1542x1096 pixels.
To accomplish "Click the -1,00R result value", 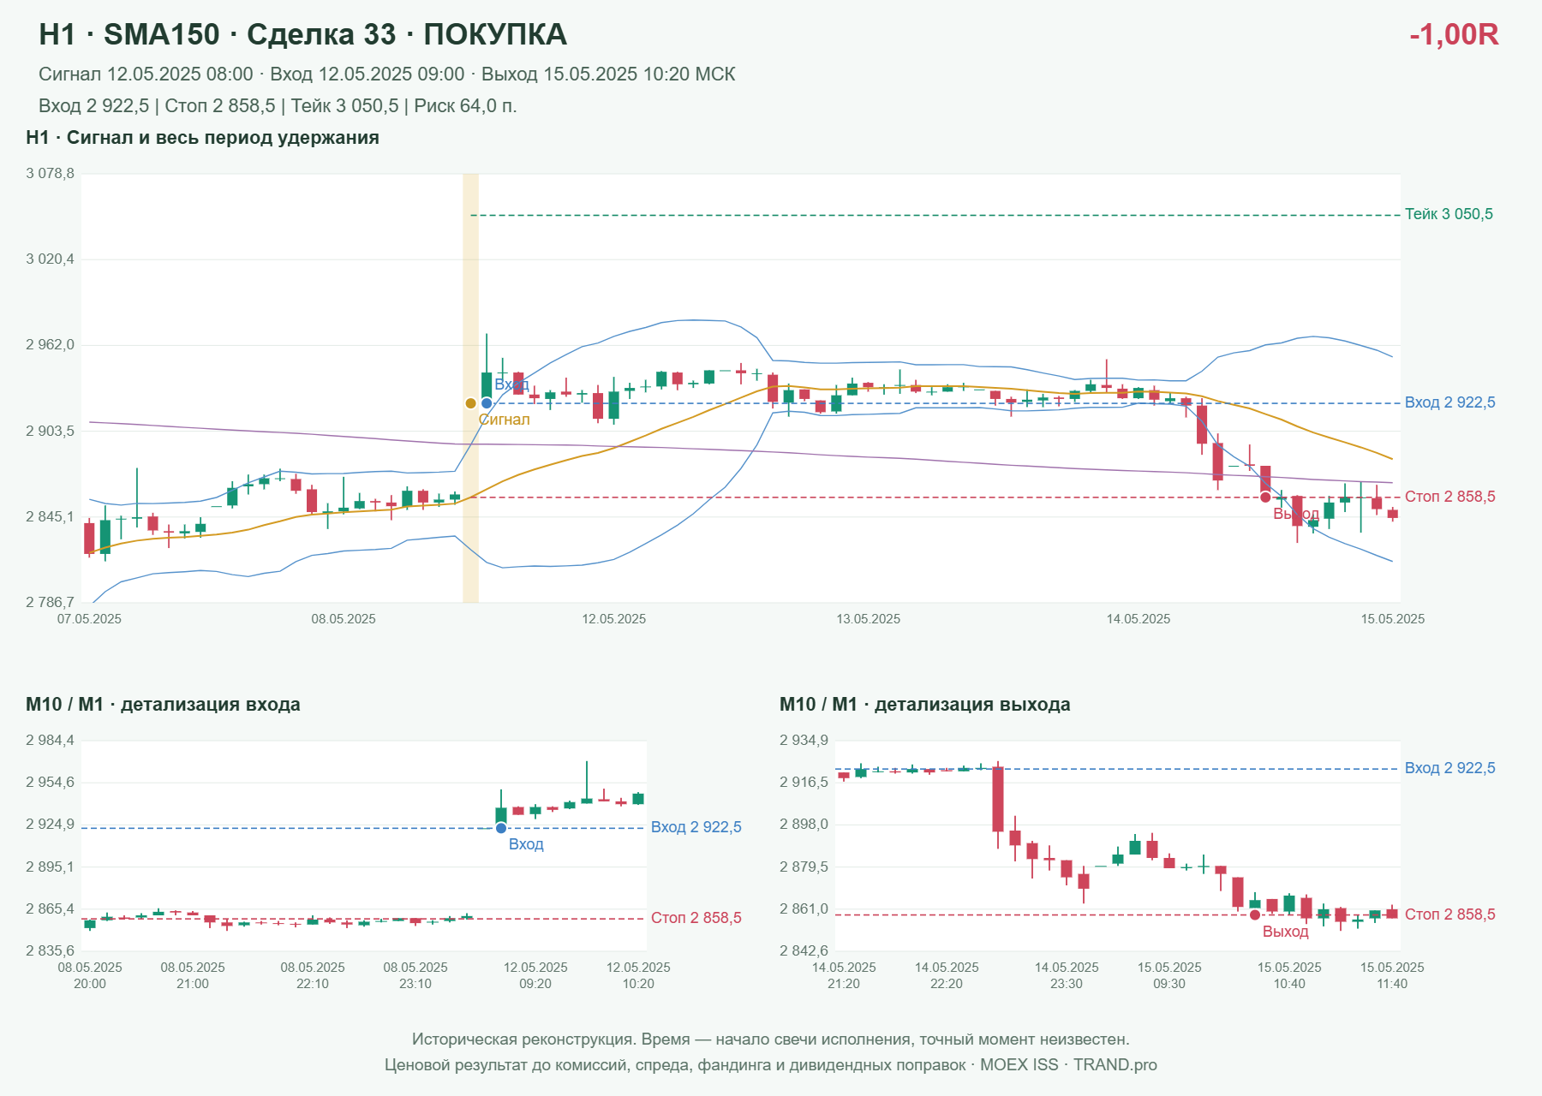I will pos(1454,34).
